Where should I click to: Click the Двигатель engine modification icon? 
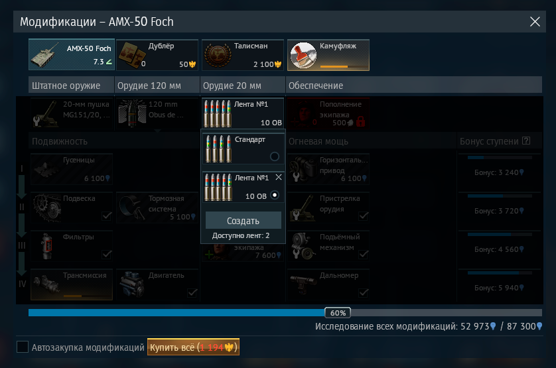pos(132,284)
